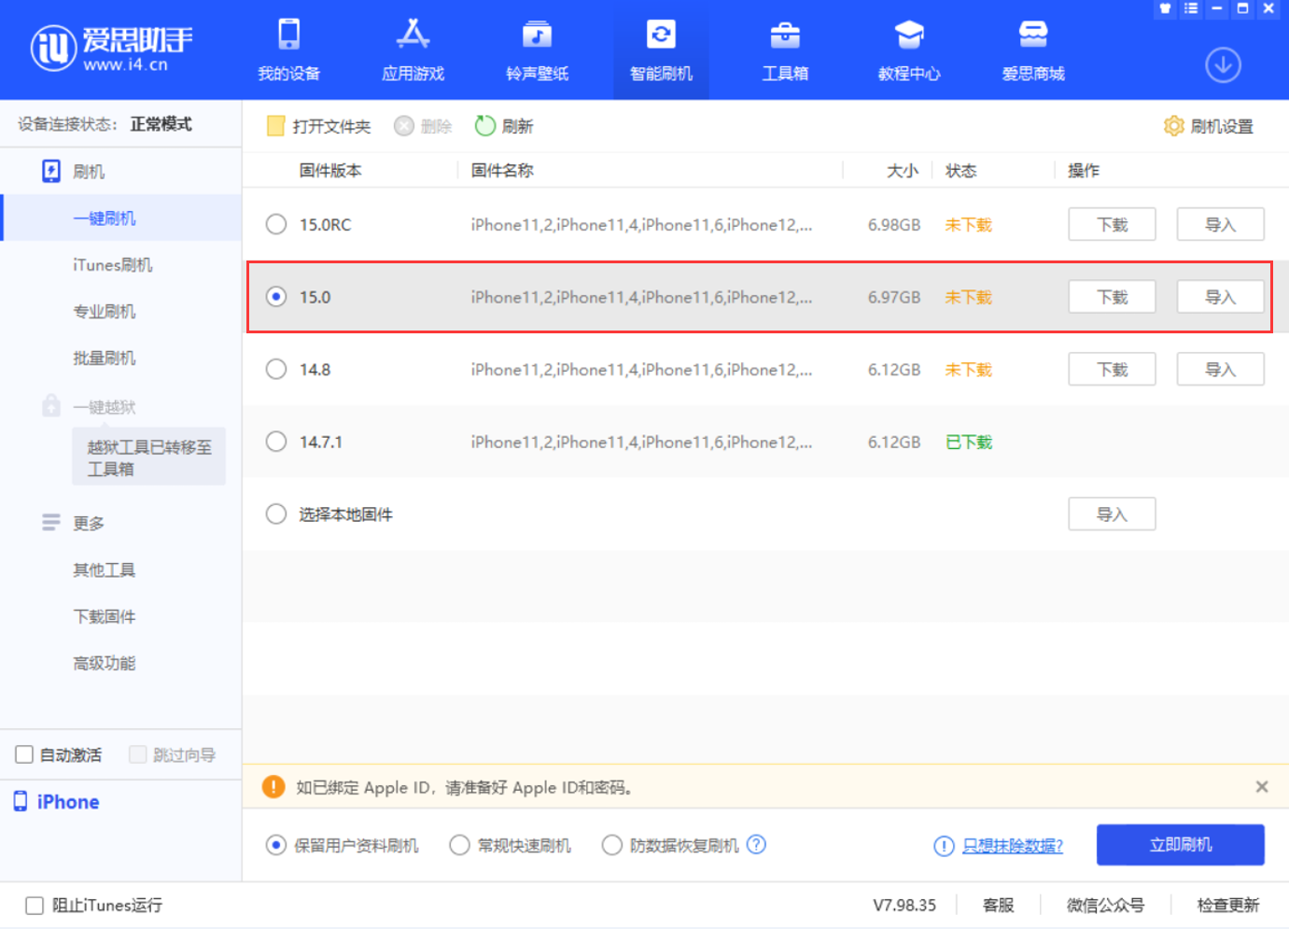The image size is (1289, 929).
Task: Enable the 自动激活 checkbox
Action: [23, 754]
